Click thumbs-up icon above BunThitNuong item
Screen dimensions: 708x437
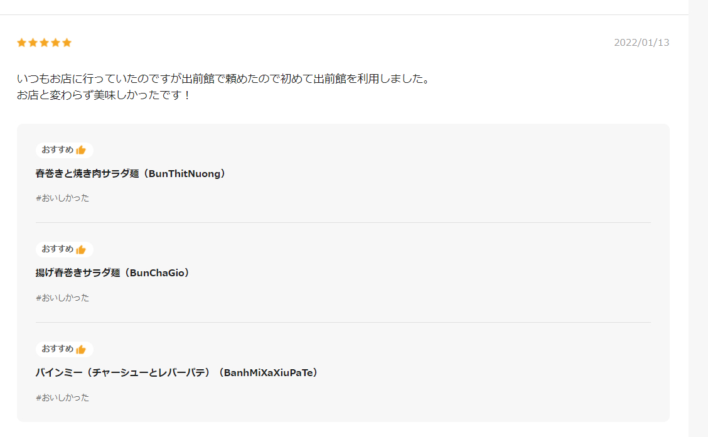[x=81, y=150]
